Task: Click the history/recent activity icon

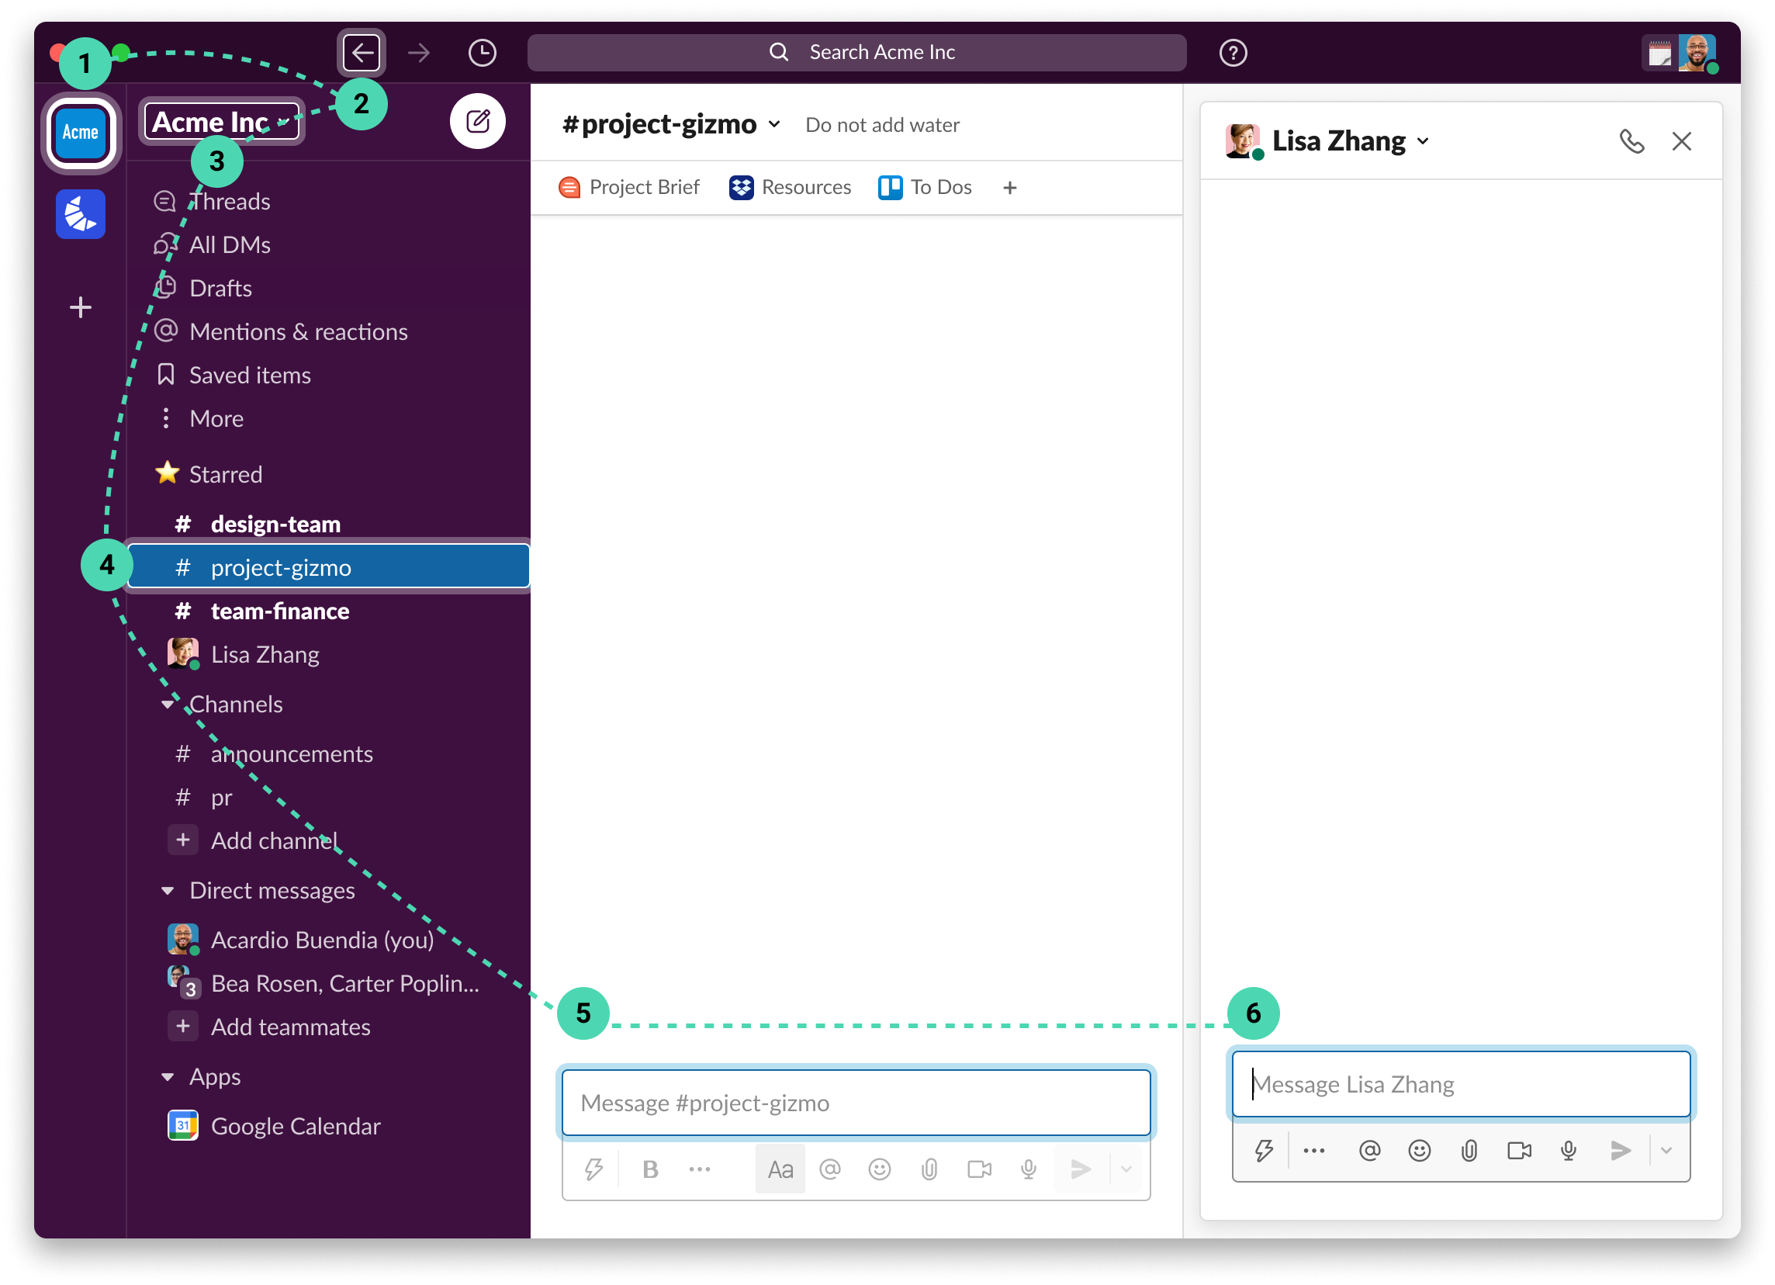Action: coord(483,53)
